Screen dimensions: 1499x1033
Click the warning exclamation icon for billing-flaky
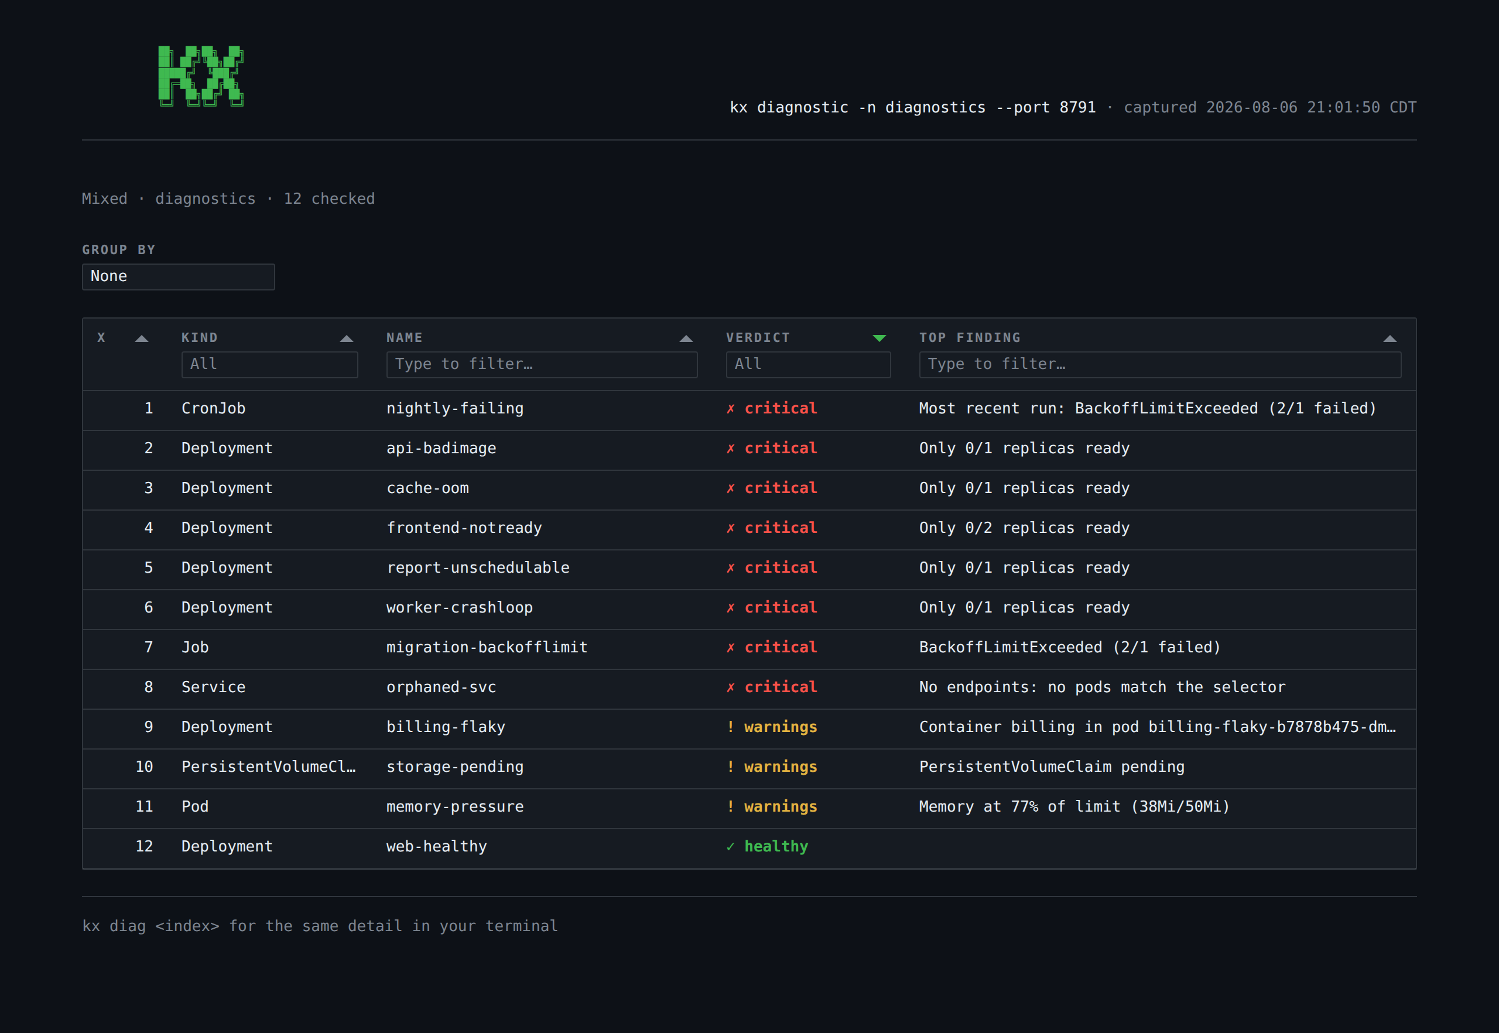point(731,727)
